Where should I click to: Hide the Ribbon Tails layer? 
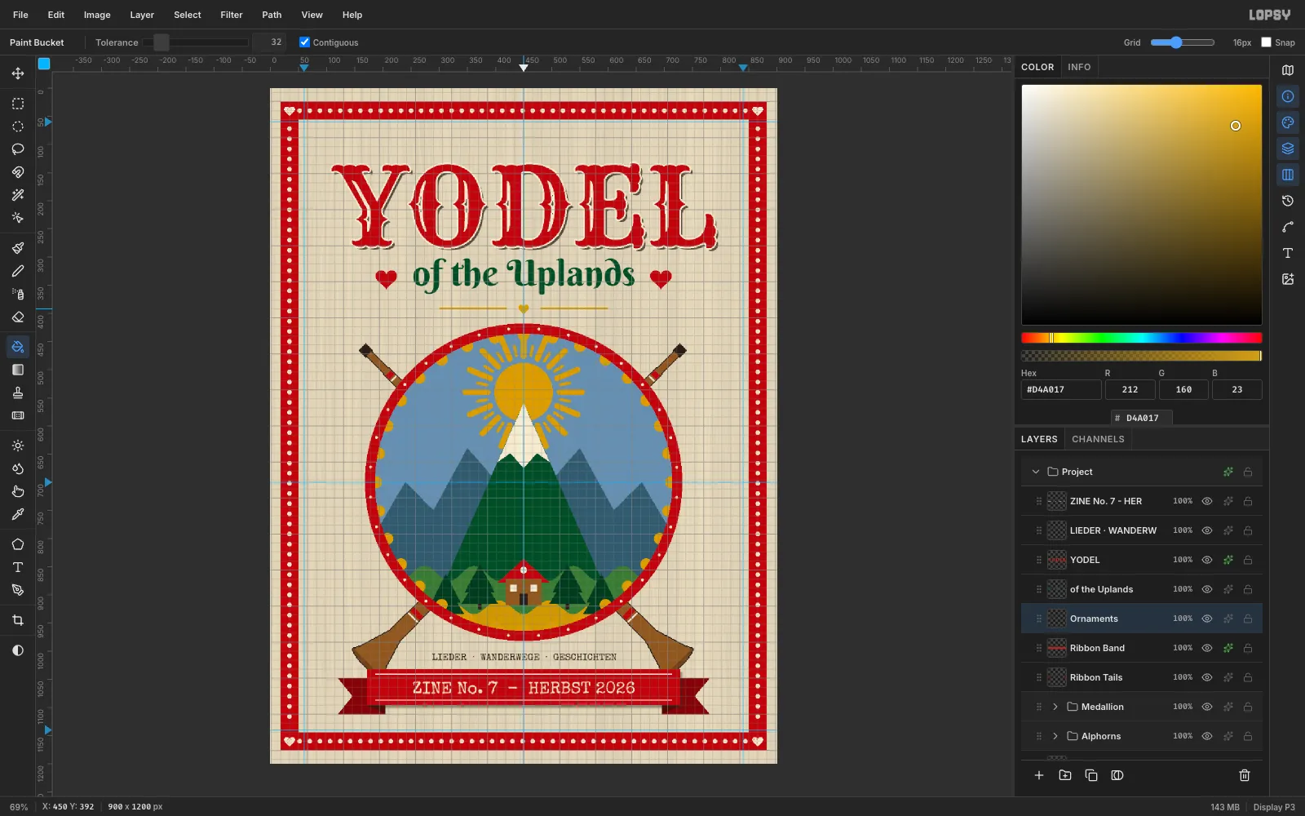pos(1207,677)
